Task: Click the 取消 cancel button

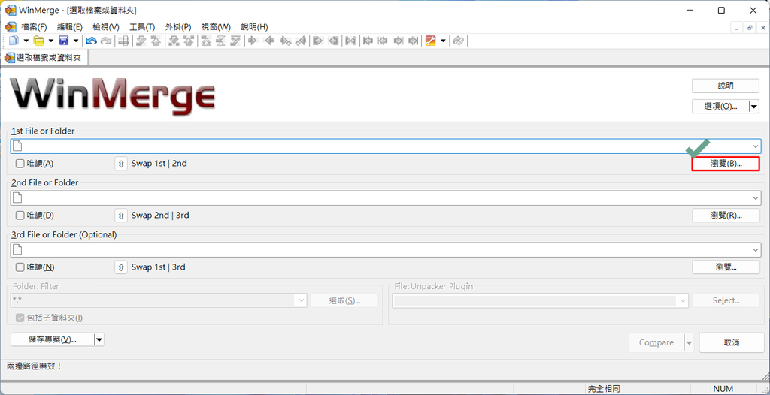Action: 731,343
